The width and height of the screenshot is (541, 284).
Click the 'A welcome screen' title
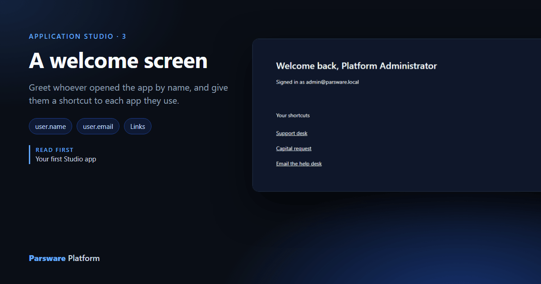pyautogui.click(x=118, y=61)
